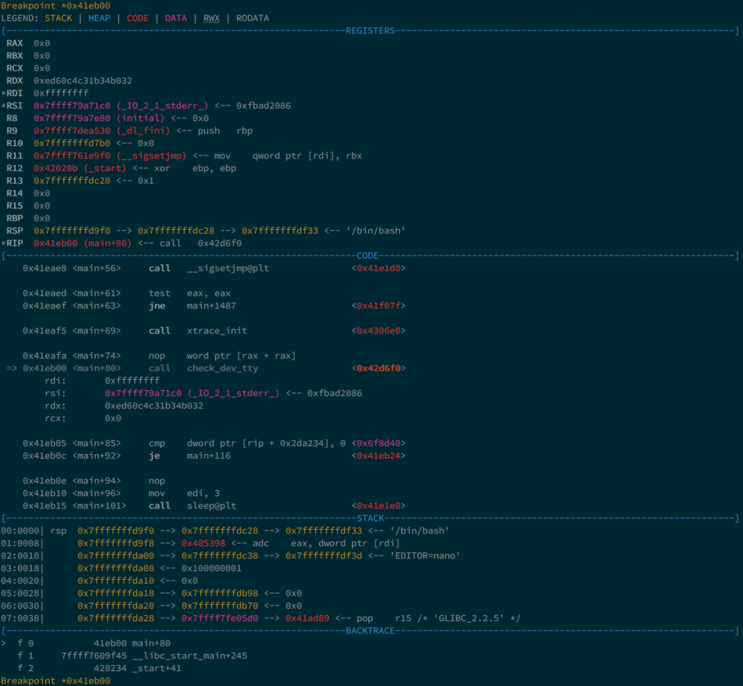Click the RIP register name

click(15, 243)
